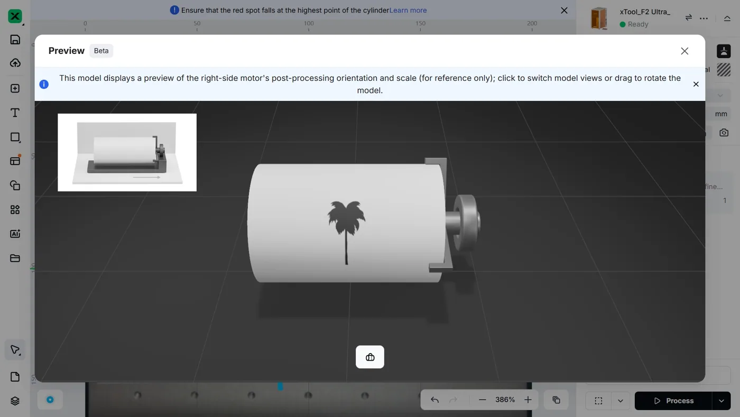Expand the Process dropdown arrow
This screenshot has width=740, height=417.
pos(721,401)
